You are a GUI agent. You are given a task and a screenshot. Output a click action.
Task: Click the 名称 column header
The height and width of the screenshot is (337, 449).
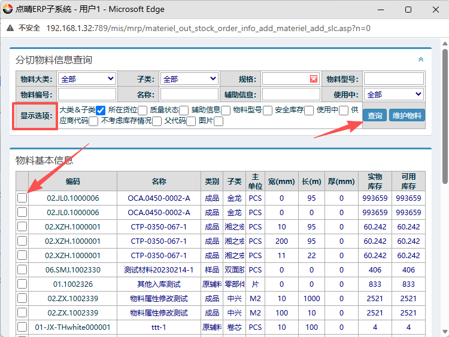(159, 181)
